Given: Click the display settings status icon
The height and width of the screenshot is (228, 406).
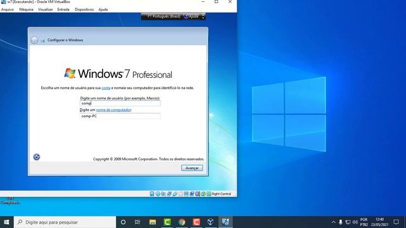Looking at the screenshot, I should pyautogui.click(x=186, y=194).
